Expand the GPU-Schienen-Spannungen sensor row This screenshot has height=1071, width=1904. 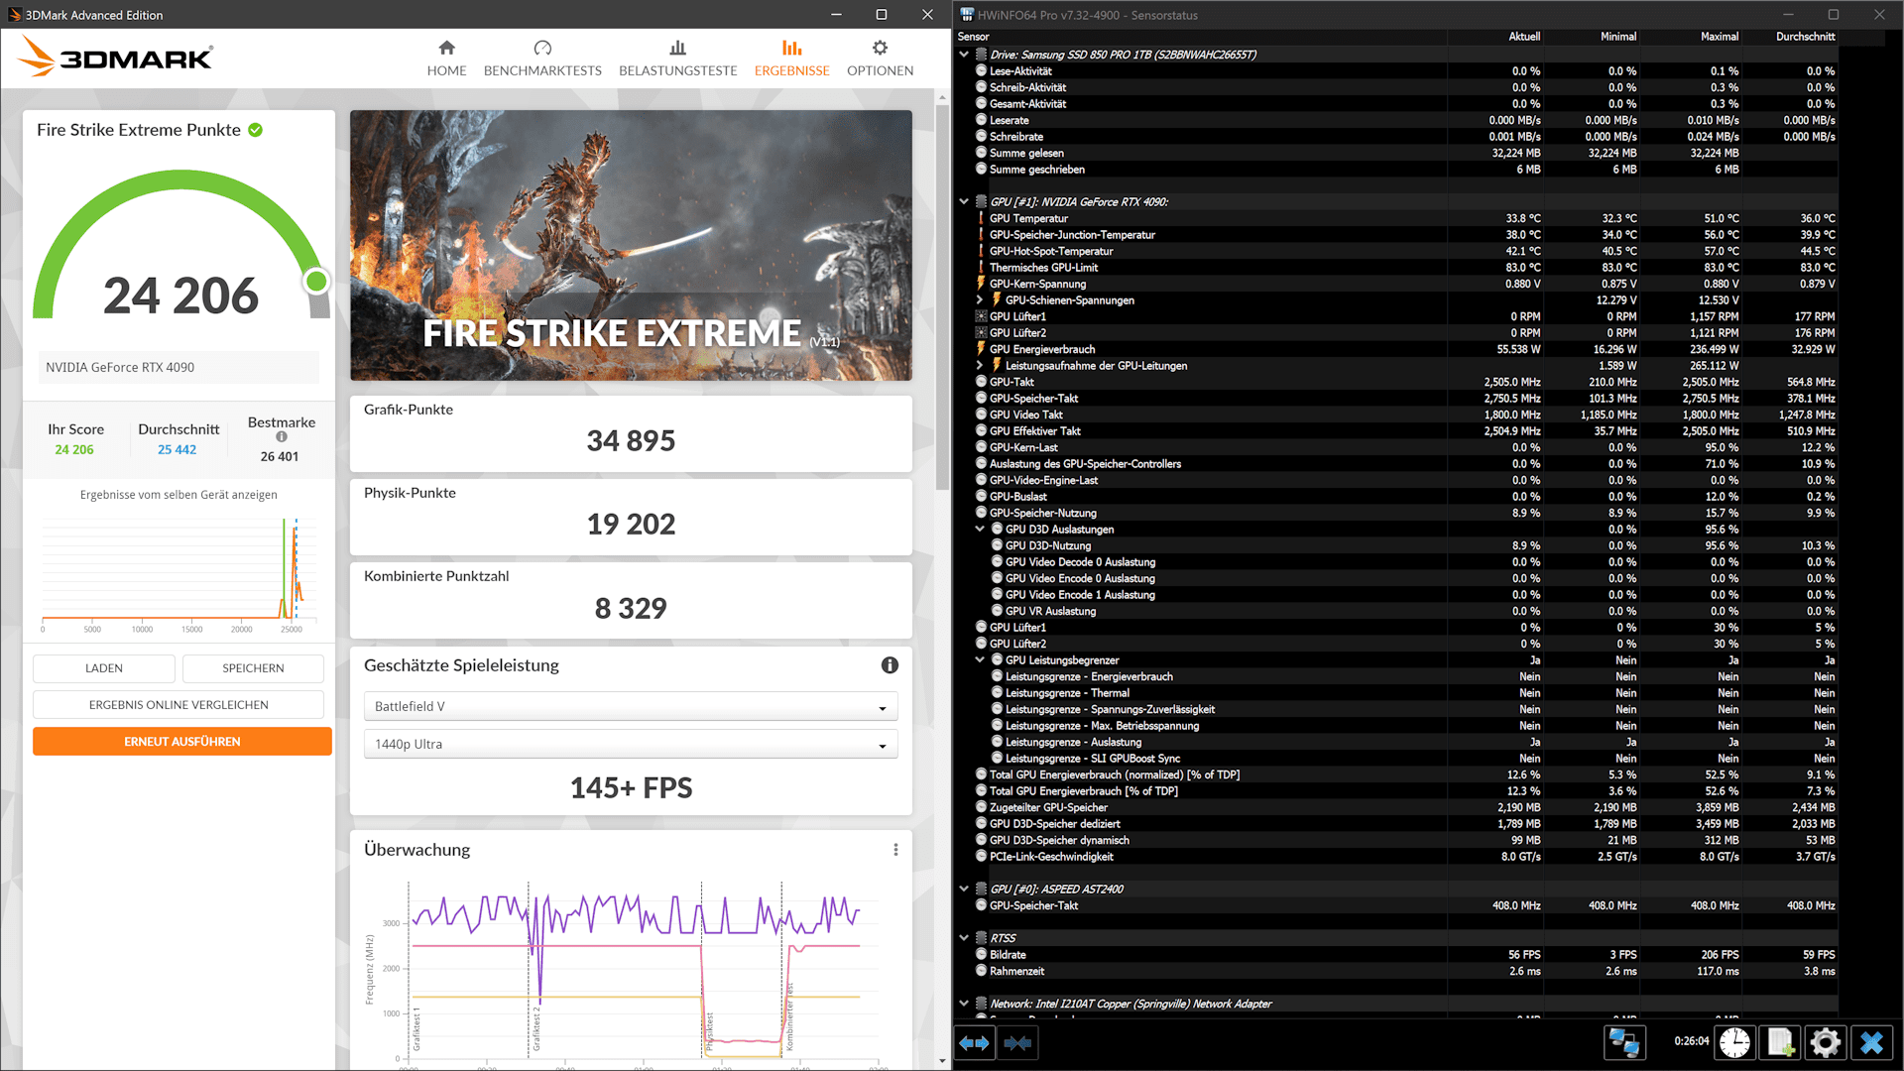(980, 300)
